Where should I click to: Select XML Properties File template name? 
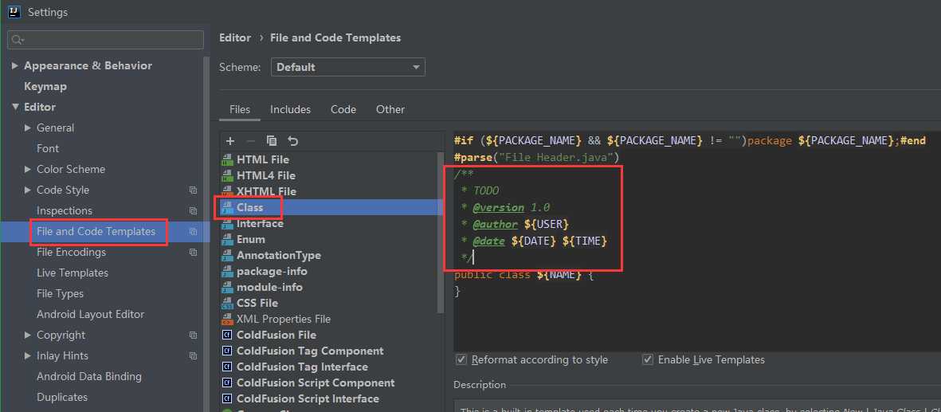(x=284, y=319)
